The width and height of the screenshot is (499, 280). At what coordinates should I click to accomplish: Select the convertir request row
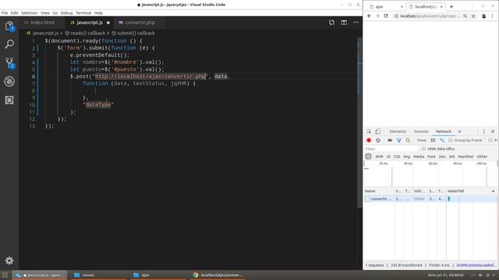[x=430, y=199]
